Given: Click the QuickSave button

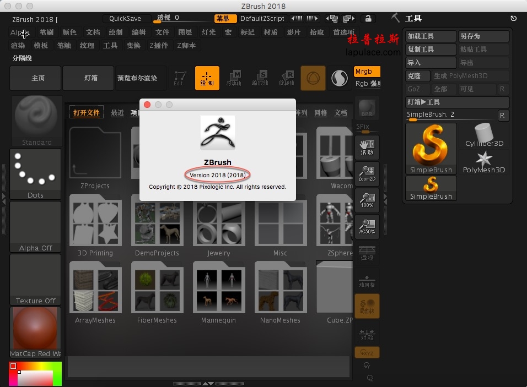Looking at the screenshot, I should click(125, 19).
